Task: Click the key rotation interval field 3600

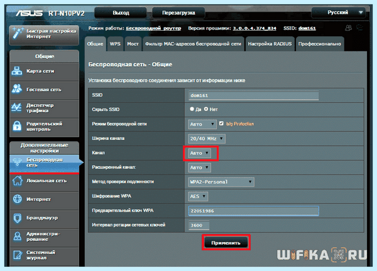Action: coord(199,225)
